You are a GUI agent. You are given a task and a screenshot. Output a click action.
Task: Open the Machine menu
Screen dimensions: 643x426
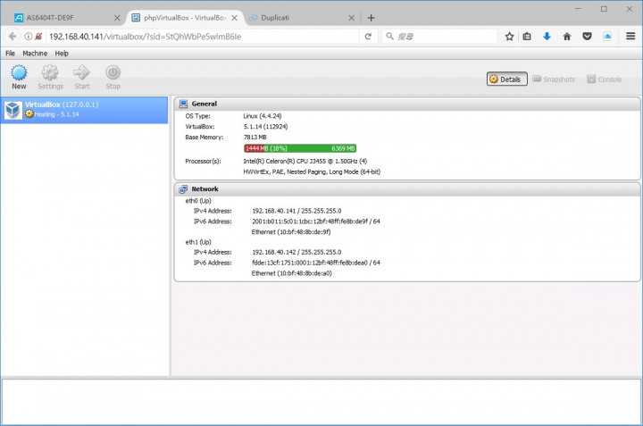[x=35, y=54]
